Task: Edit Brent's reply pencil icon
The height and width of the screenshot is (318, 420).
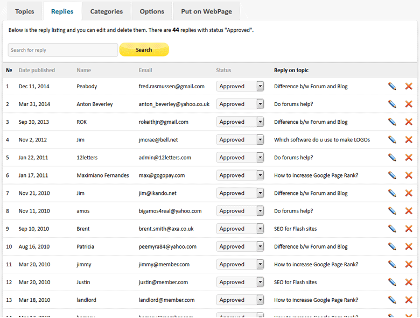Action: (x=392, y=229)
